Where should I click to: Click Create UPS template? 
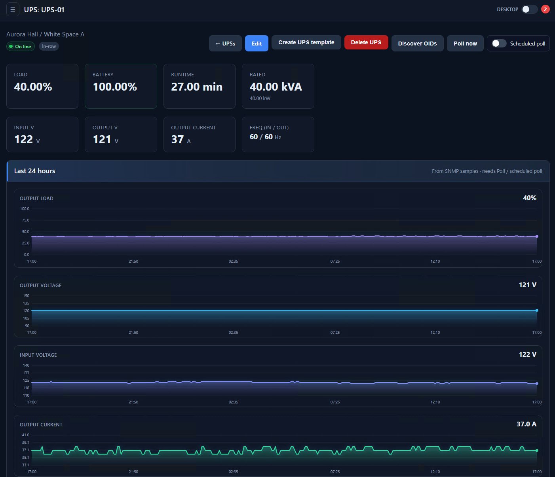[306, 42]
